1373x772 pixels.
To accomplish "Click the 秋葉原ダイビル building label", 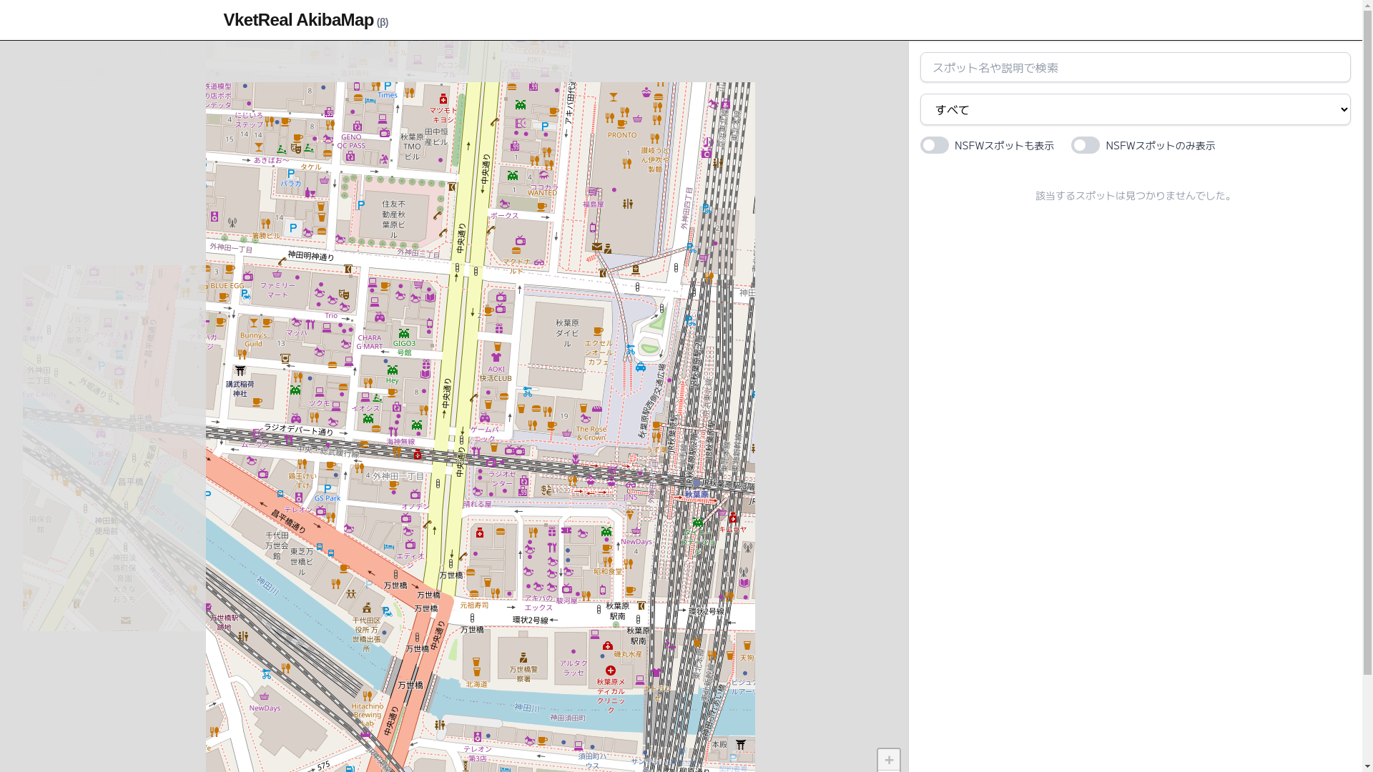I will coord(567,333).
